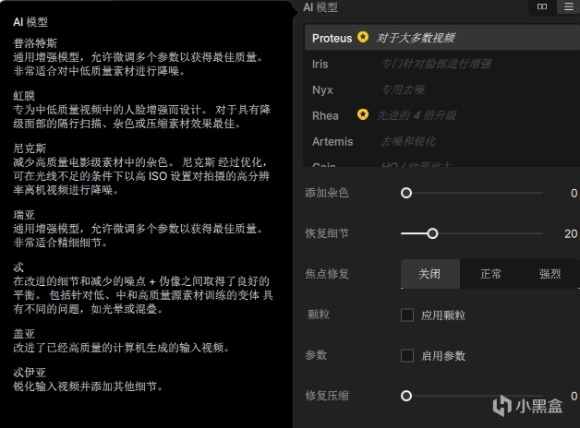
Task: Click the 尼克斯 heading in the tooltip
Action: coord(30,149)
